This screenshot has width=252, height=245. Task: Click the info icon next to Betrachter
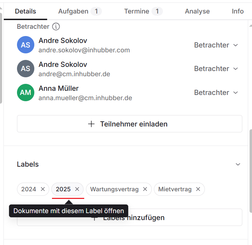56,26
